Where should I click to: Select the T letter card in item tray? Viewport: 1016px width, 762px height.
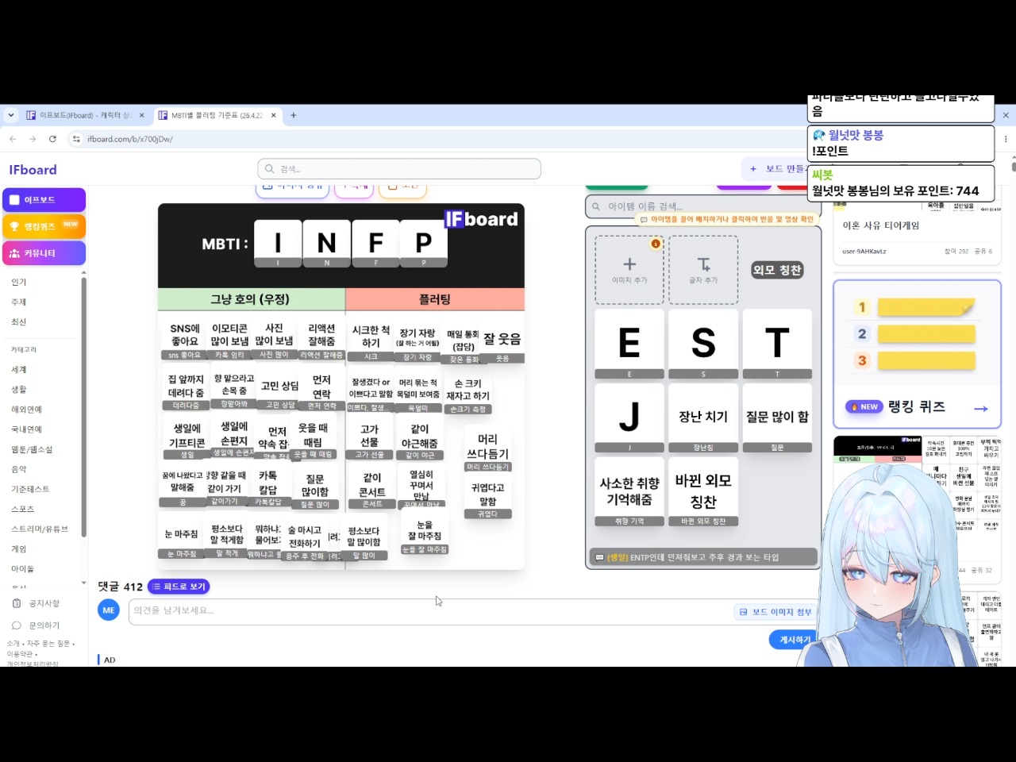tap(777, 344)
